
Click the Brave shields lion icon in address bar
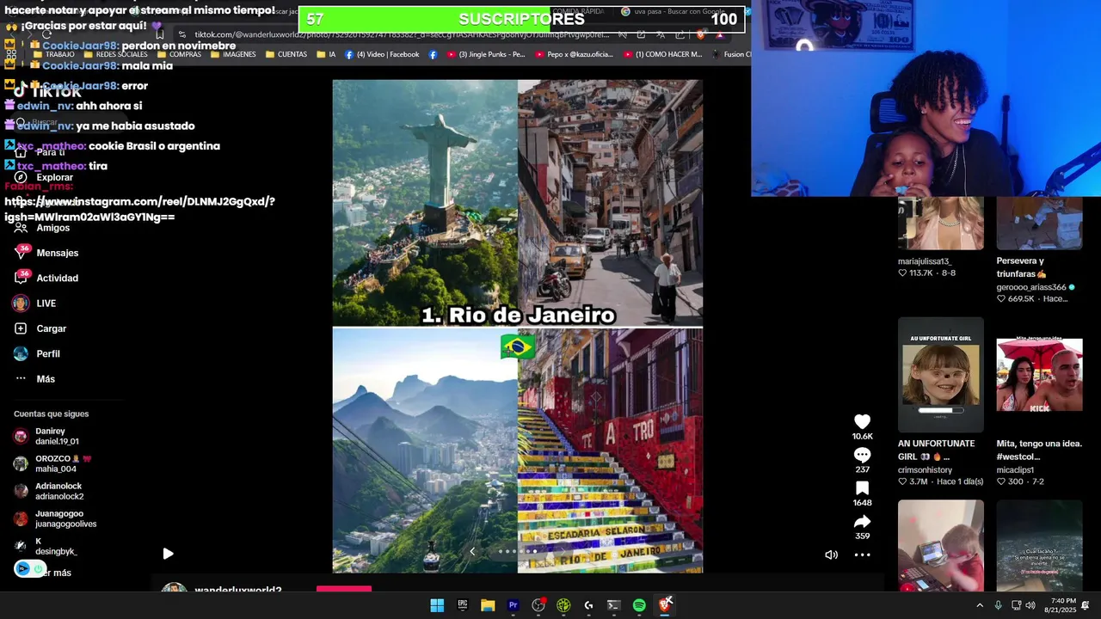[701, 34]
